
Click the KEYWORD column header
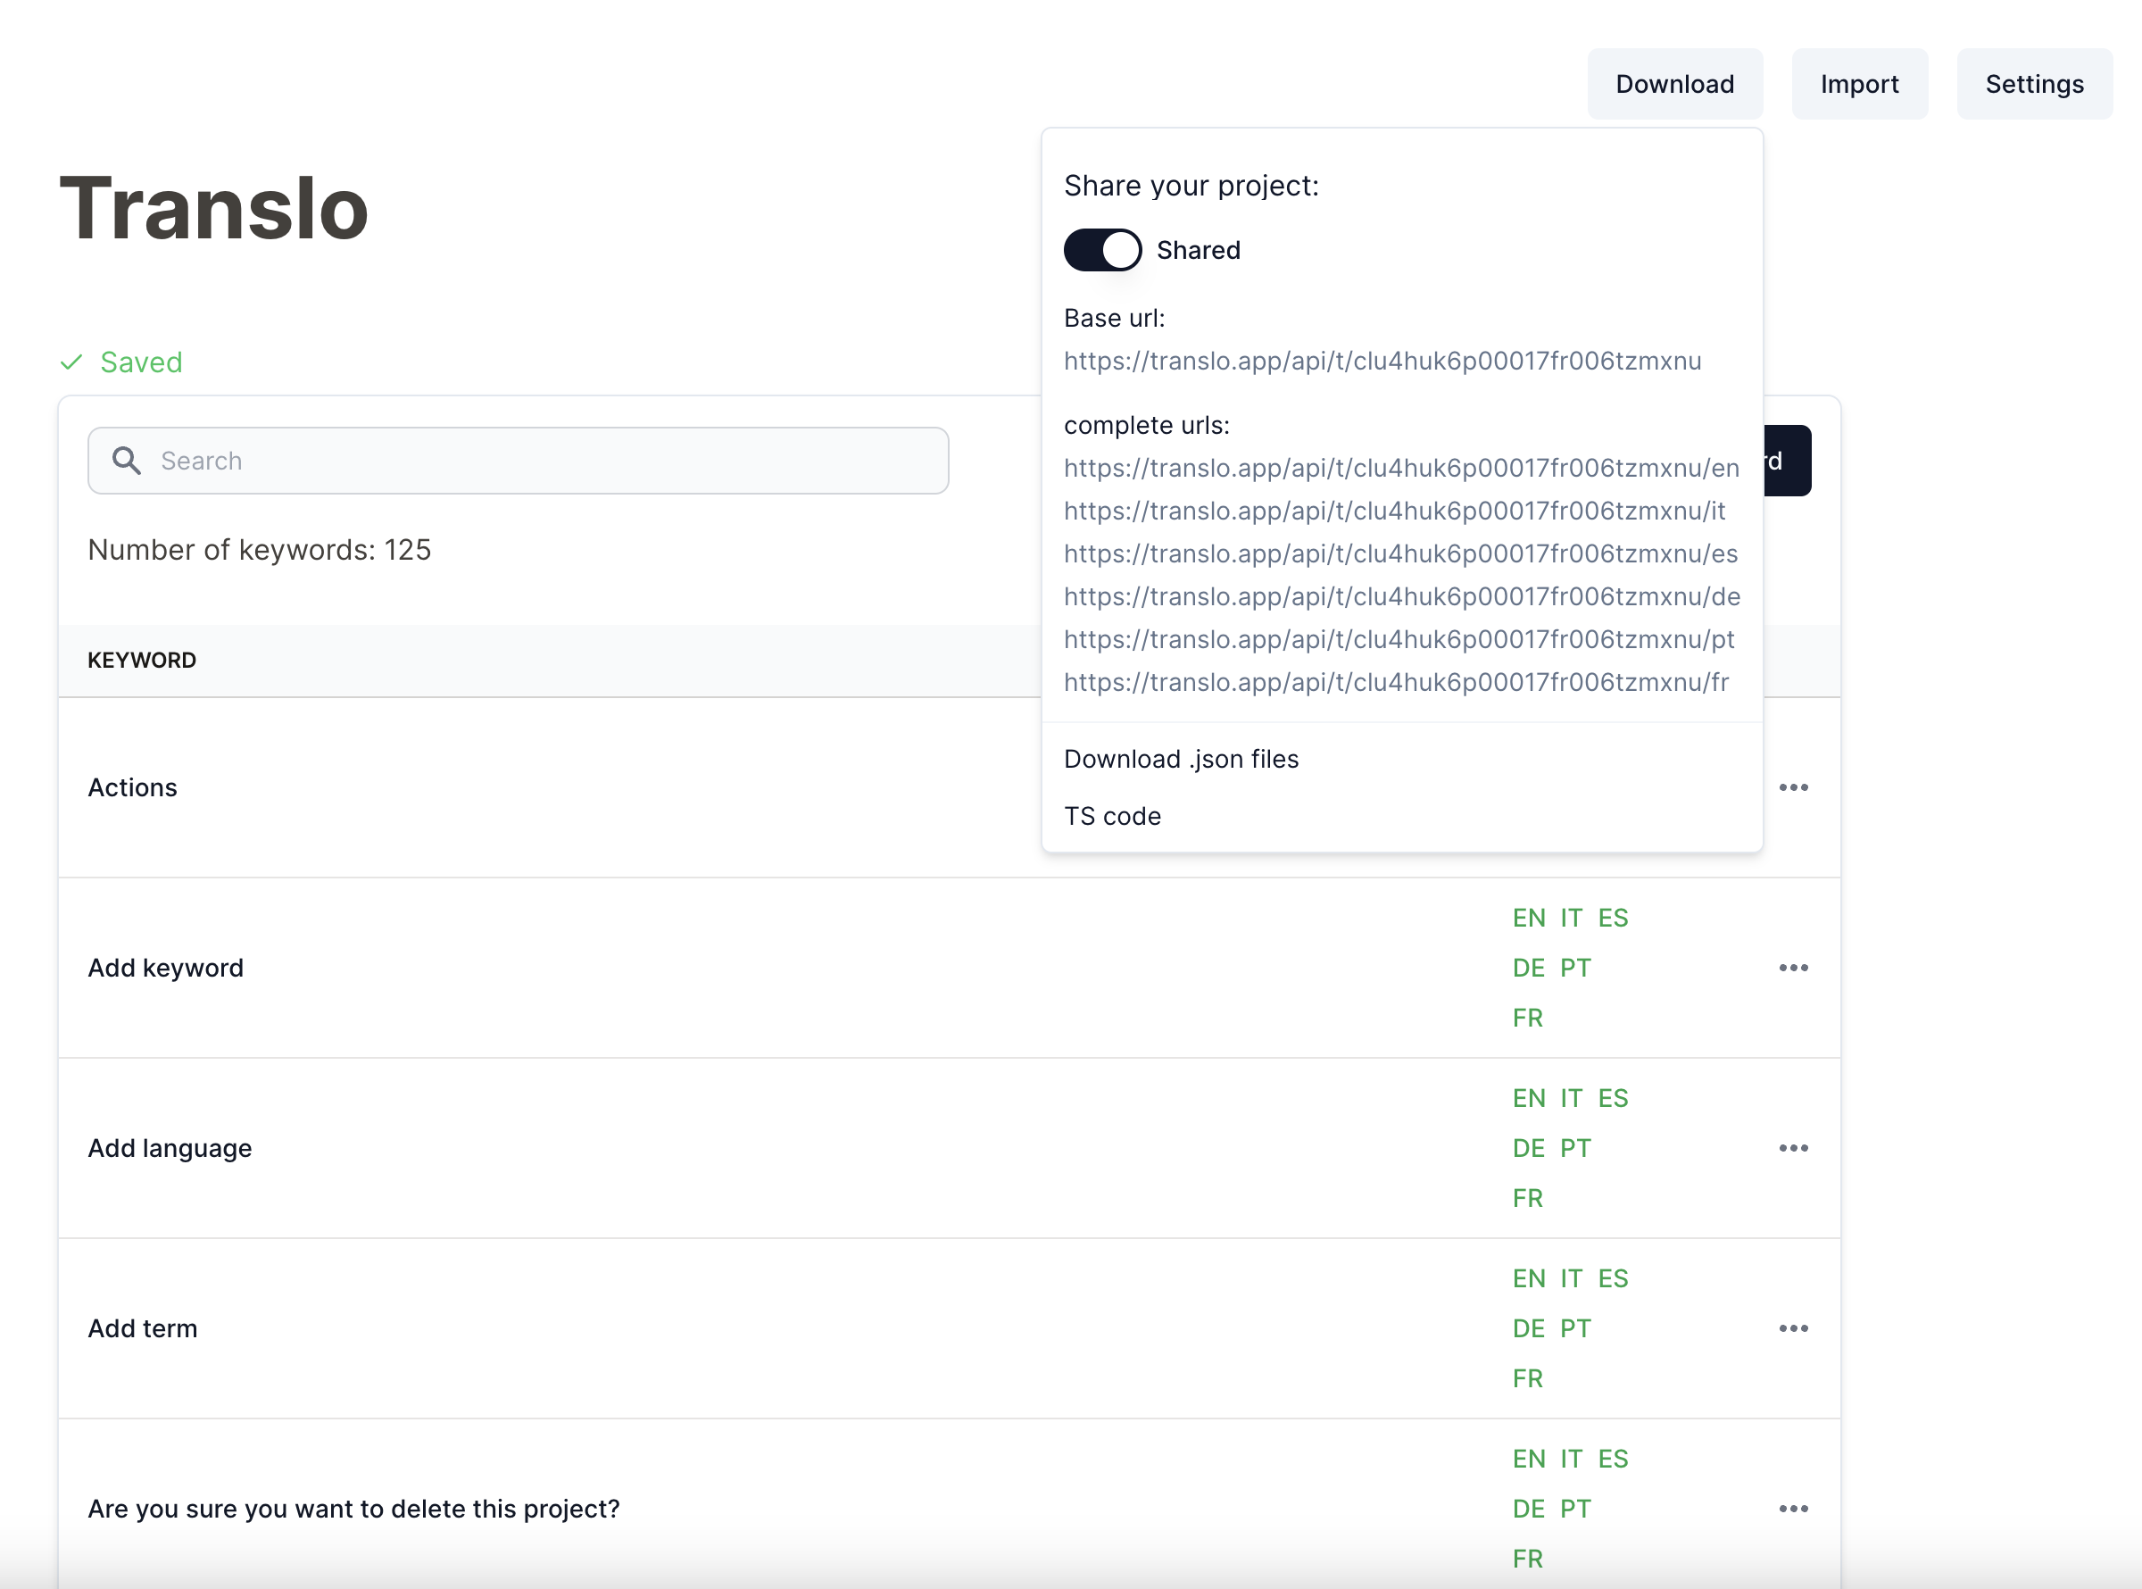[x=142, y=660]
